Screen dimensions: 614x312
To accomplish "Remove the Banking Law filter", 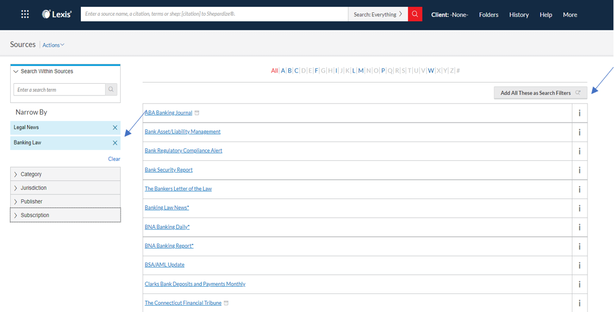I will (115, 143).
